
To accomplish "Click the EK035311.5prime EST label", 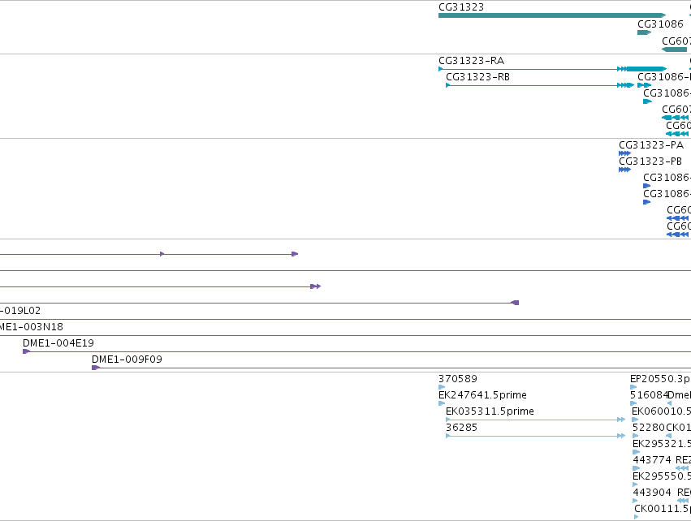I will tap(490, 411).
